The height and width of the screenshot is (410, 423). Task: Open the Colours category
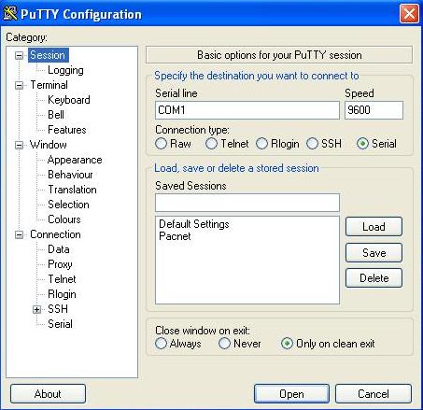64,219
